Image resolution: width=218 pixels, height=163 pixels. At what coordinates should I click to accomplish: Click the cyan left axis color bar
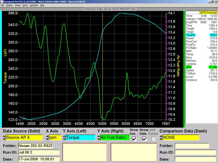click(1, 69)
